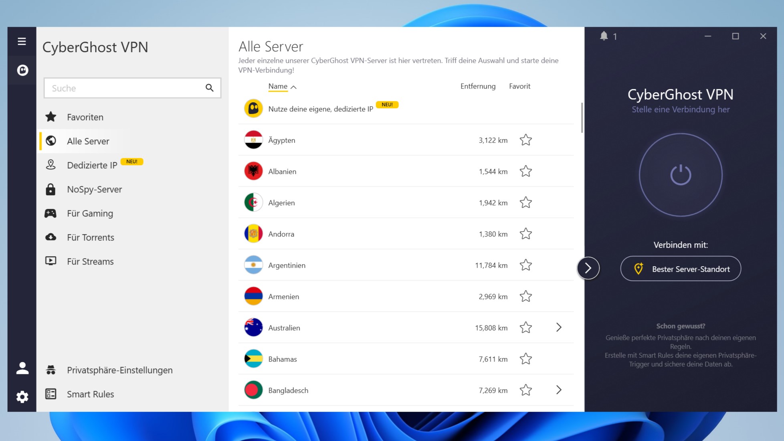Click the Für Gaming controller icon

(51, 213)
